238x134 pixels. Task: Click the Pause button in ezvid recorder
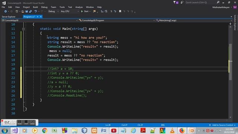point(19,122)
